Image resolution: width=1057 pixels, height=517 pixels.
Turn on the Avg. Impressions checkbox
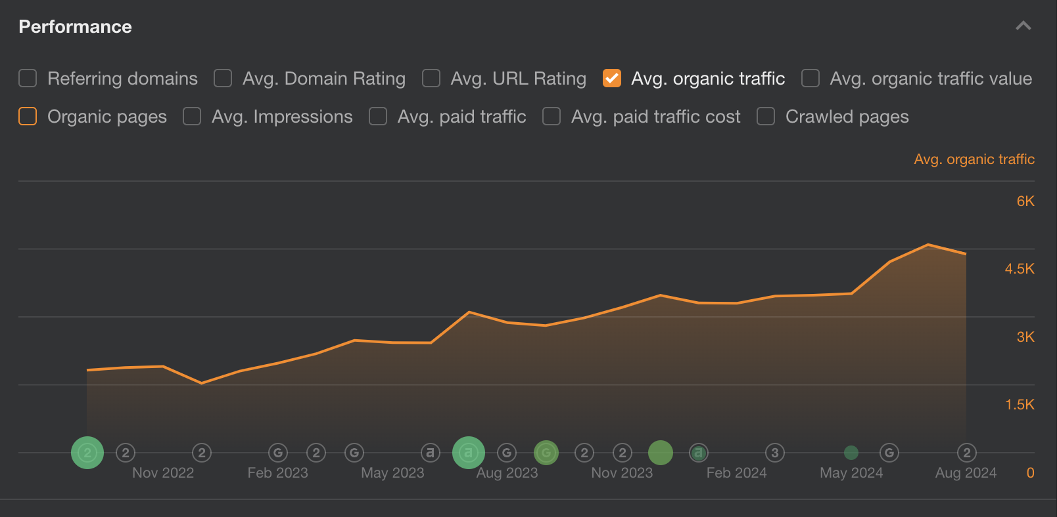[x=192, y=117]
